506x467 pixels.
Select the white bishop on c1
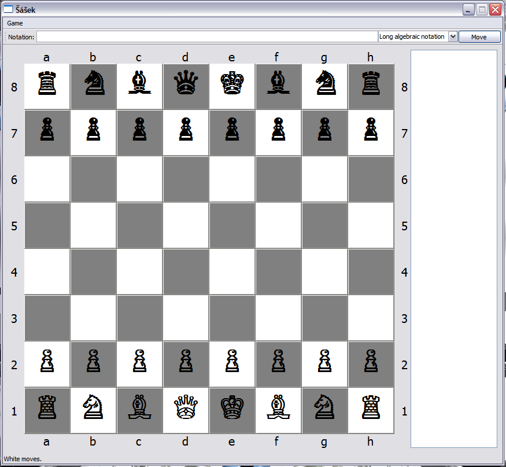(140, 407)
